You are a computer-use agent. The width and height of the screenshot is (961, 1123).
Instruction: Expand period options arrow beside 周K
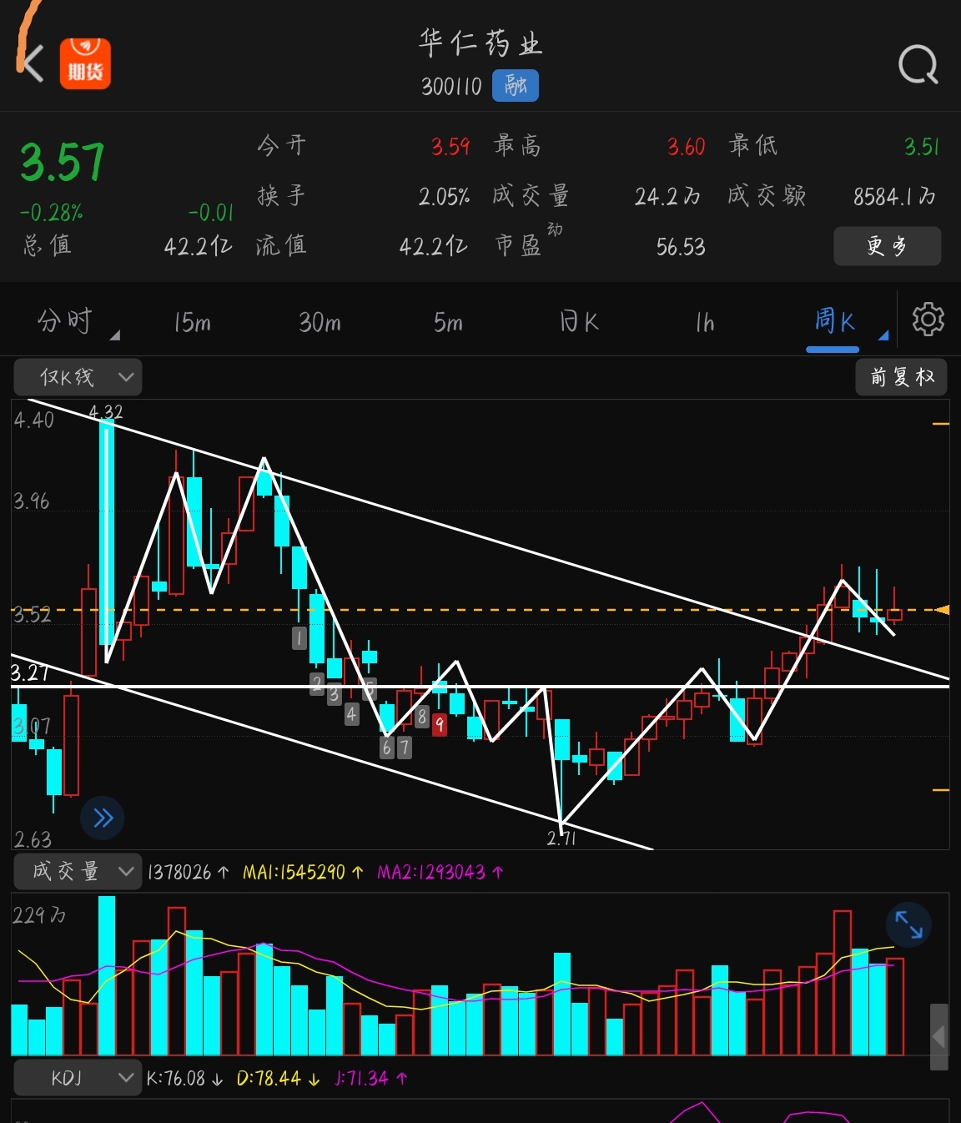[x=883, y=335]
